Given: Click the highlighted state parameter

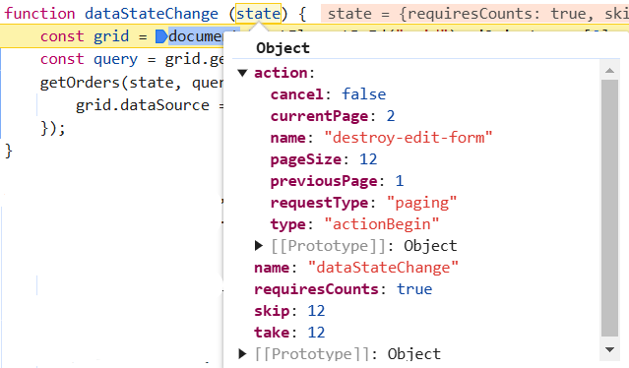Looking at the screenshot, I should pos(258,14).
